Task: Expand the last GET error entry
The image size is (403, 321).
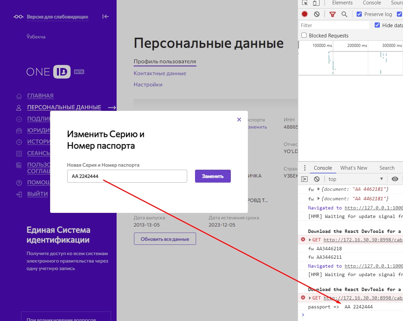Action: tap(310, 298)
